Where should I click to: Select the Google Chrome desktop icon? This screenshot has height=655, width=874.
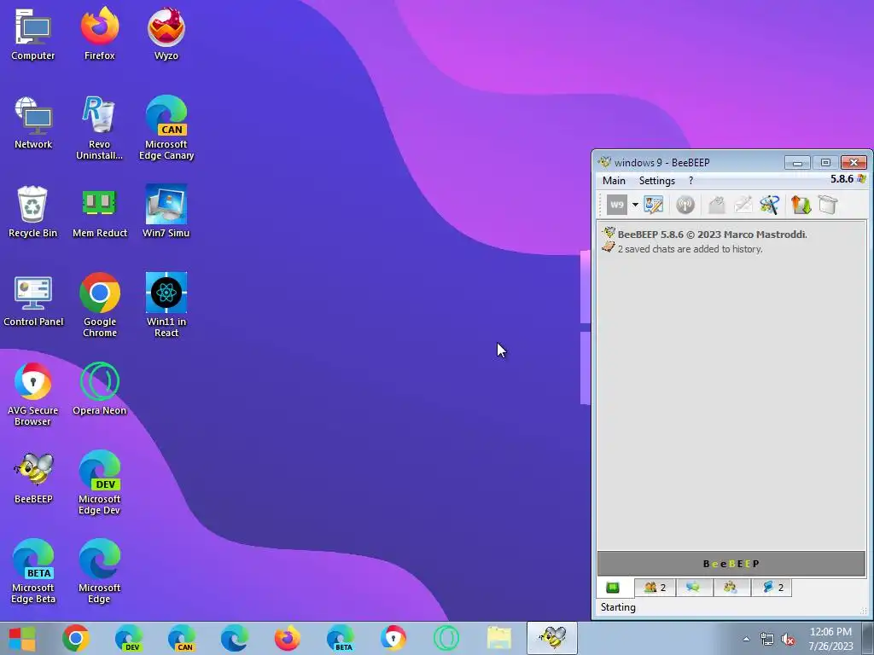[100, 305]
